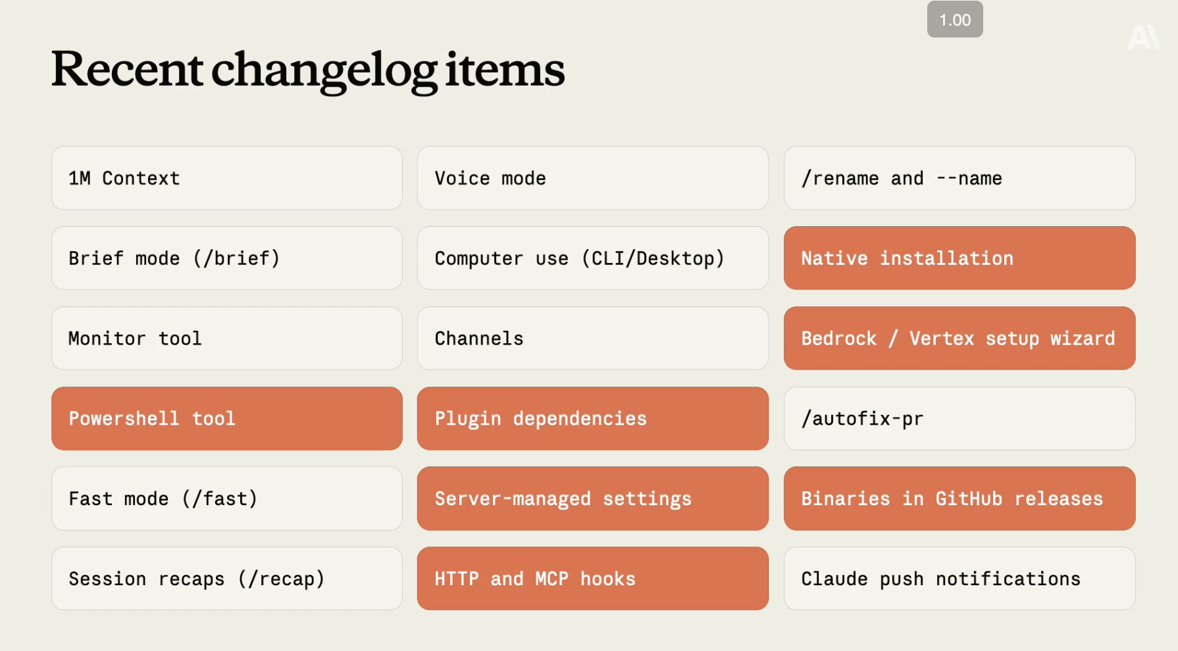The image size is (1178, 651).
Task: Click the /autofix-pr card
Action: coord(960,419)
